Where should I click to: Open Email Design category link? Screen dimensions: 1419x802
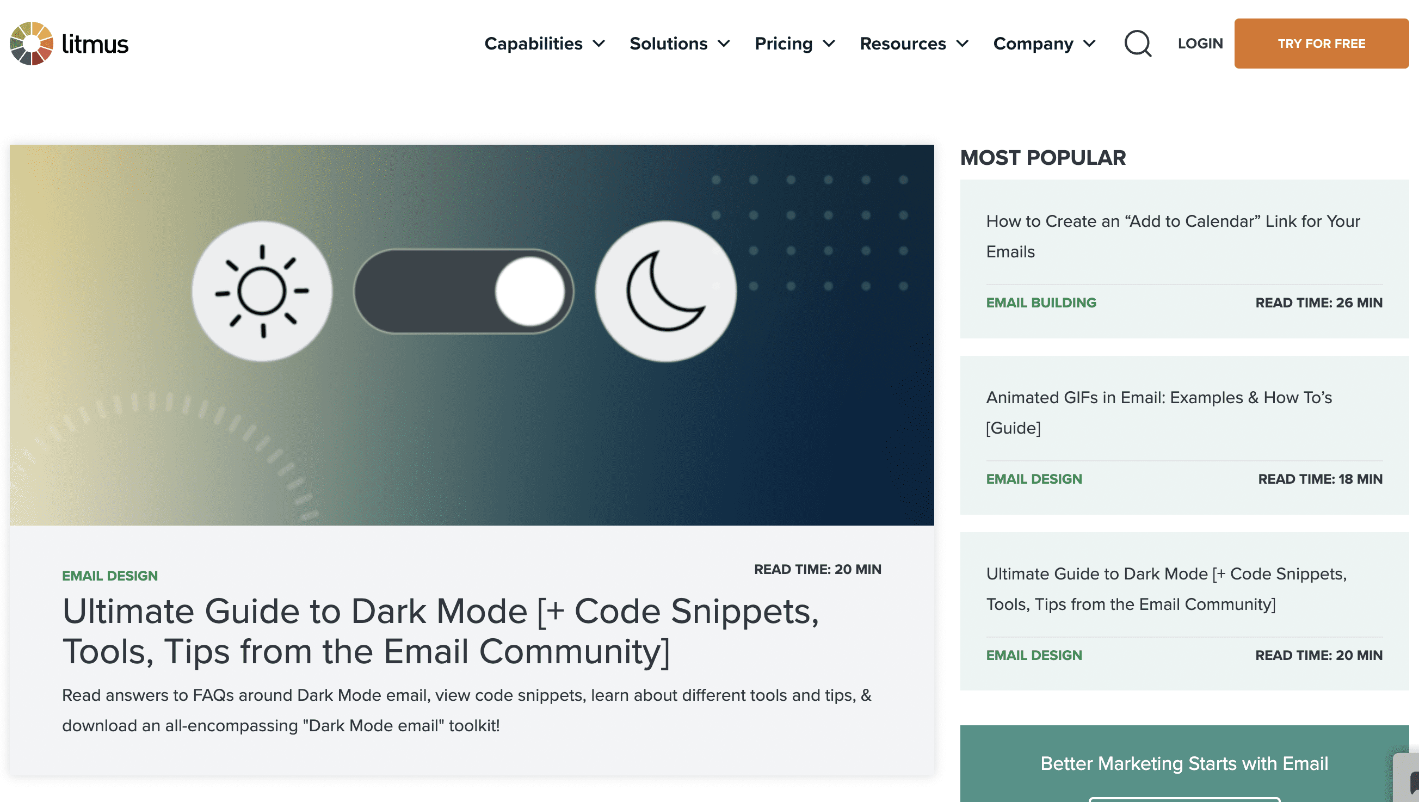(109, 575)
